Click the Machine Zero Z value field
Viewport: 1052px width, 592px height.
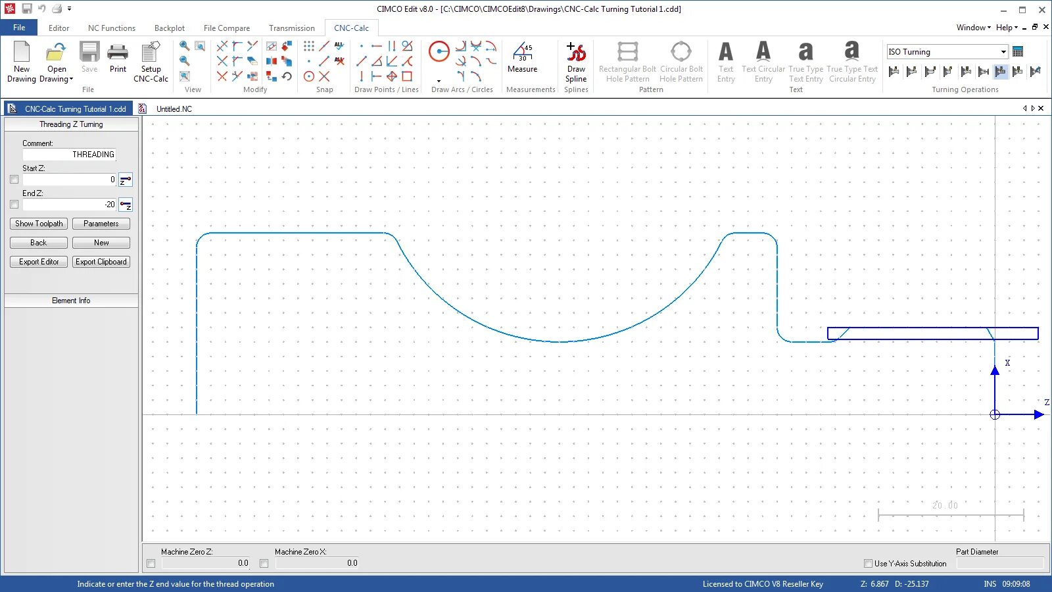(x=206, y=563)
